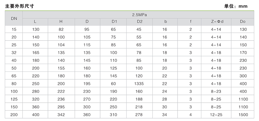
Task: Click the D2 column header
Action: click(139, 22)
